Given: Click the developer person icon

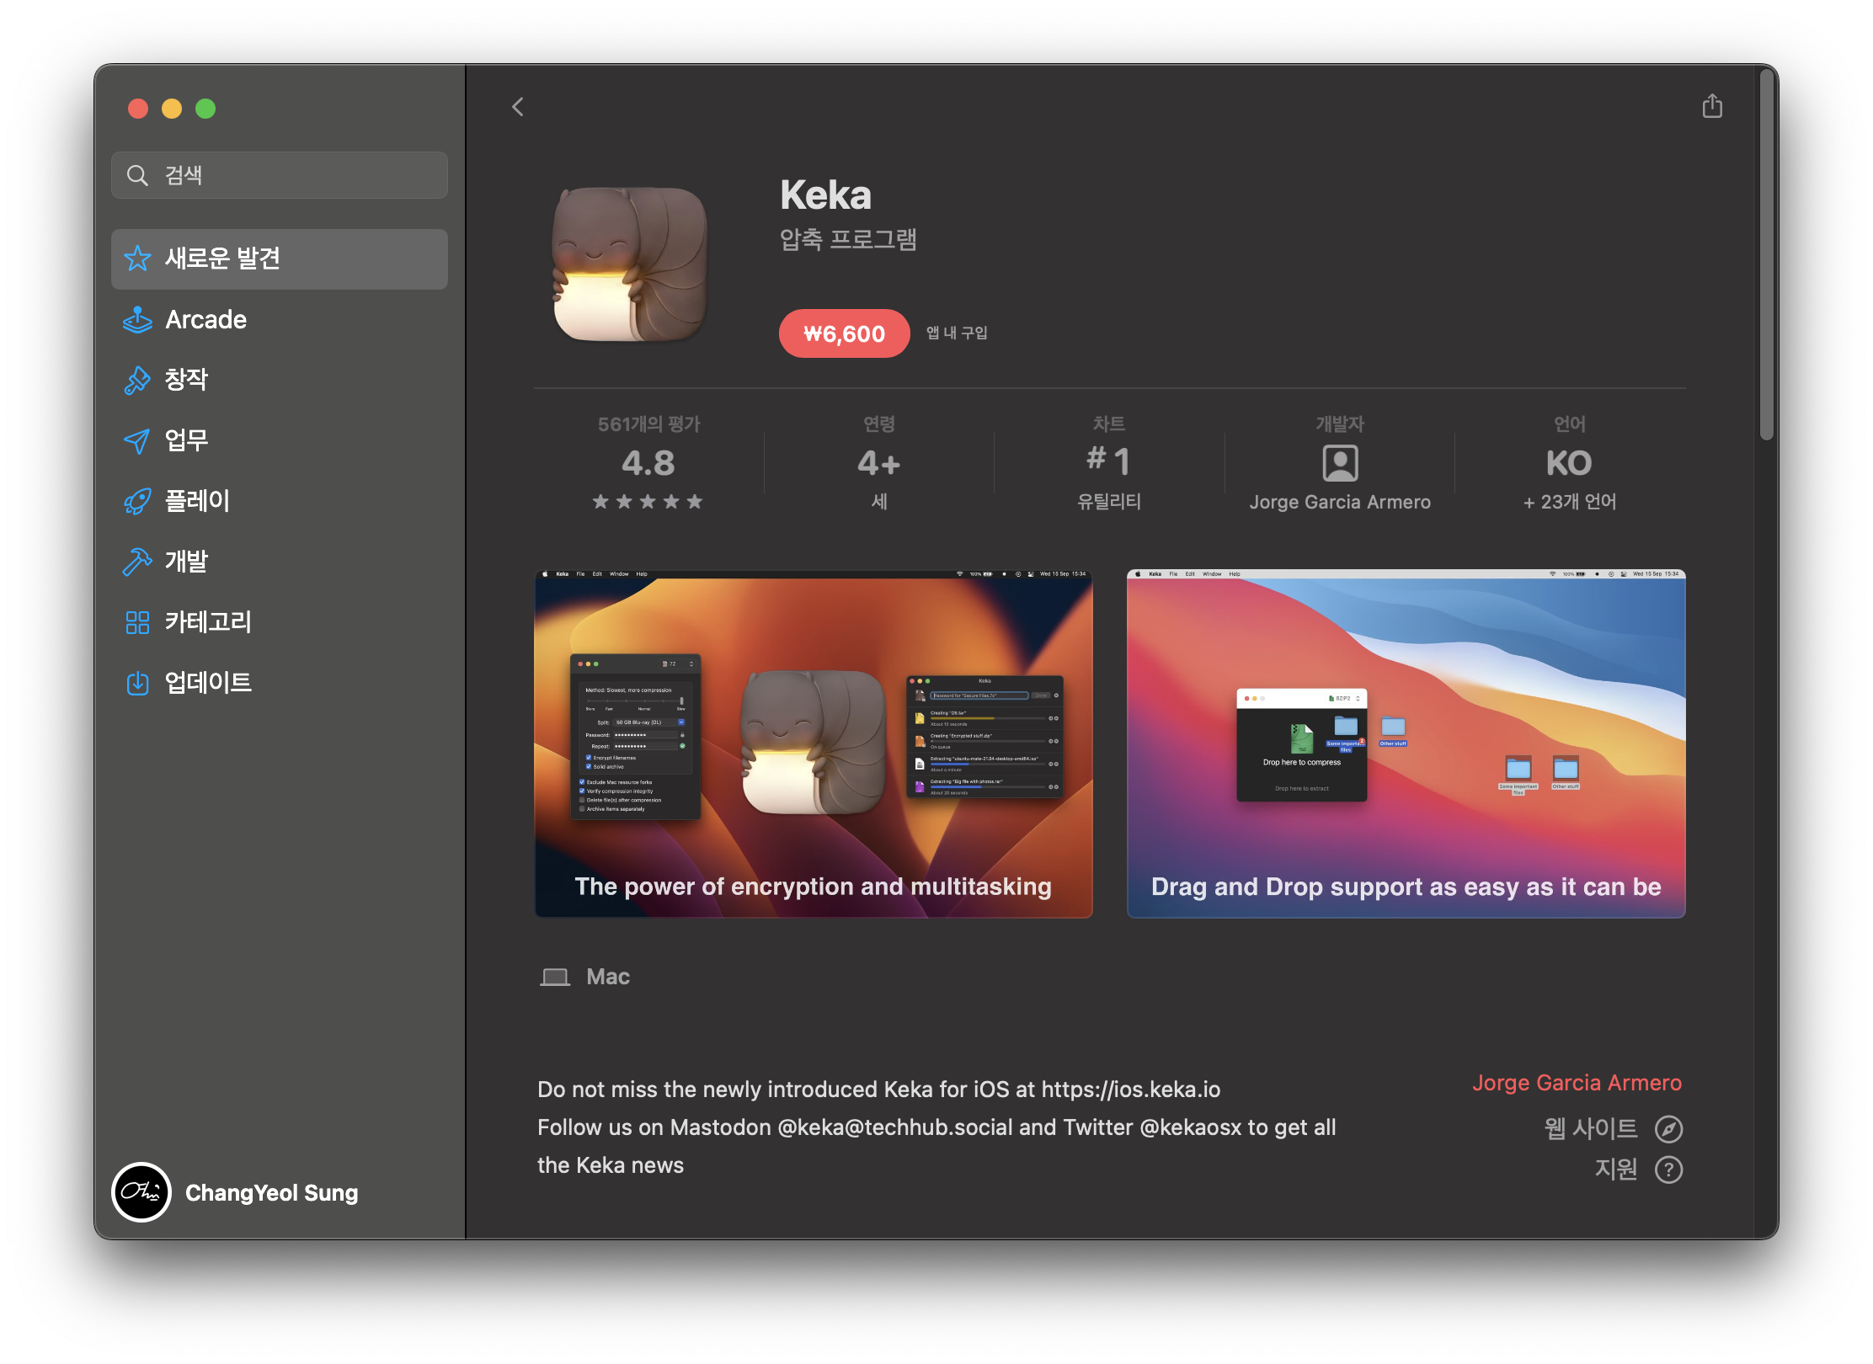Looking at the screenshot, I should pyautogui.click(x=1339, y=462).
